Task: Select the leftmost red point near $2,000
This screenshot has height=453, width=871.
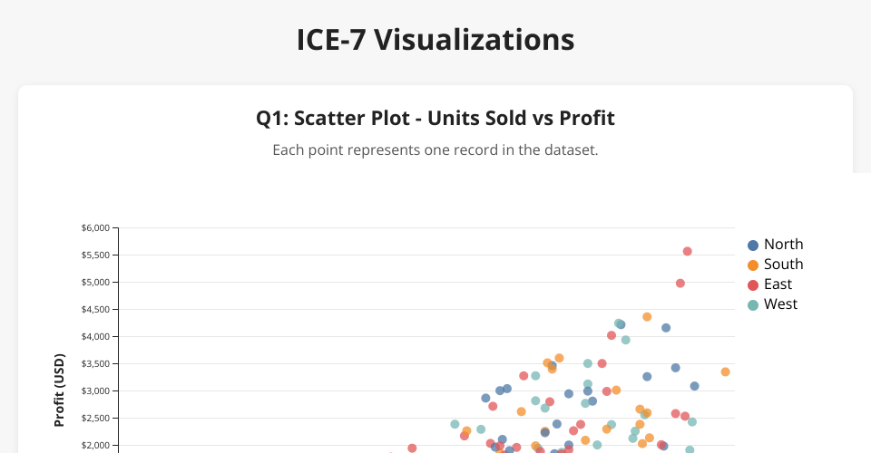Action: pos(412,448)
